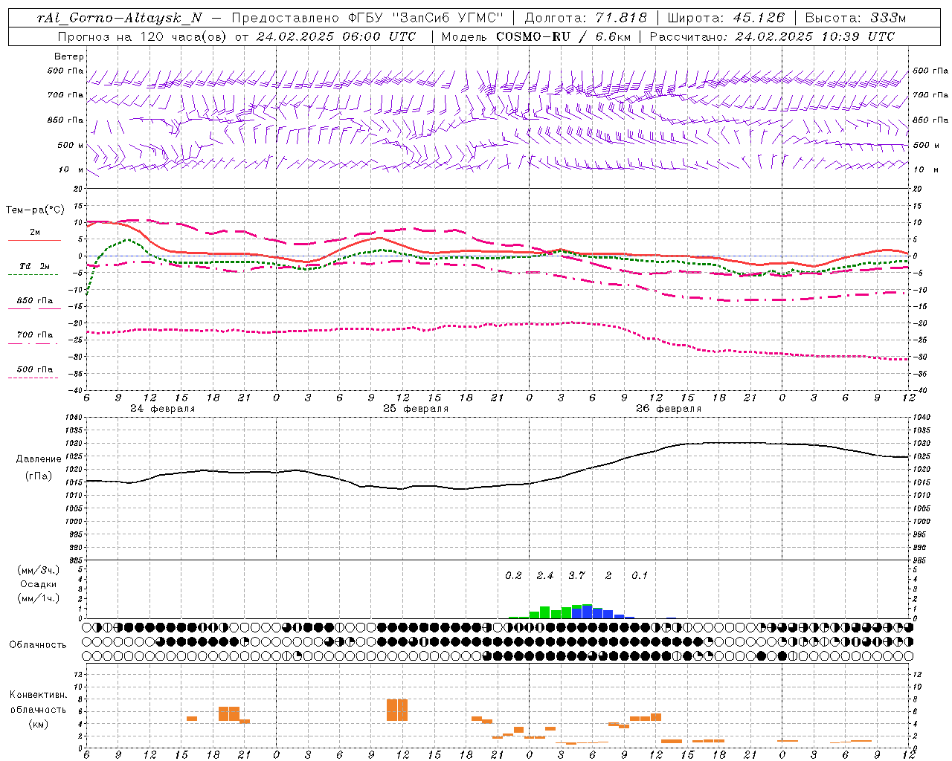Click the 0.2 precipitation total

coord(513,576)
